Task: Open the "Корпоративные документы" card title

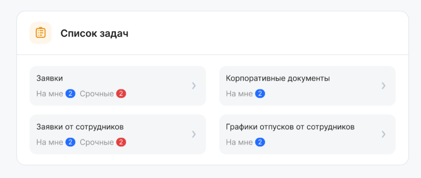Action: pos(278,78)
